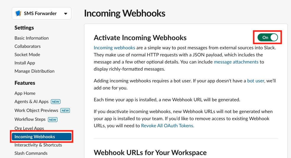Open the SMS Forwarder app dropdown arrow
The width and height of the screenshot is (291, 158).
pos(65,14)
